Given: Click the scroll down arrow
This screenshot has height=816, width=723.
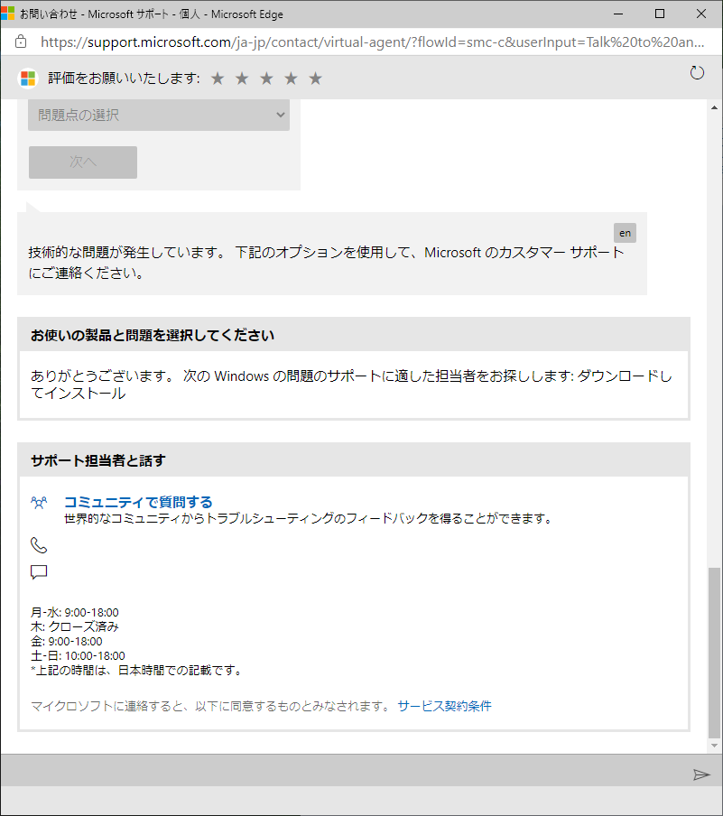Looking at the screenshot, I should [714, 746].
